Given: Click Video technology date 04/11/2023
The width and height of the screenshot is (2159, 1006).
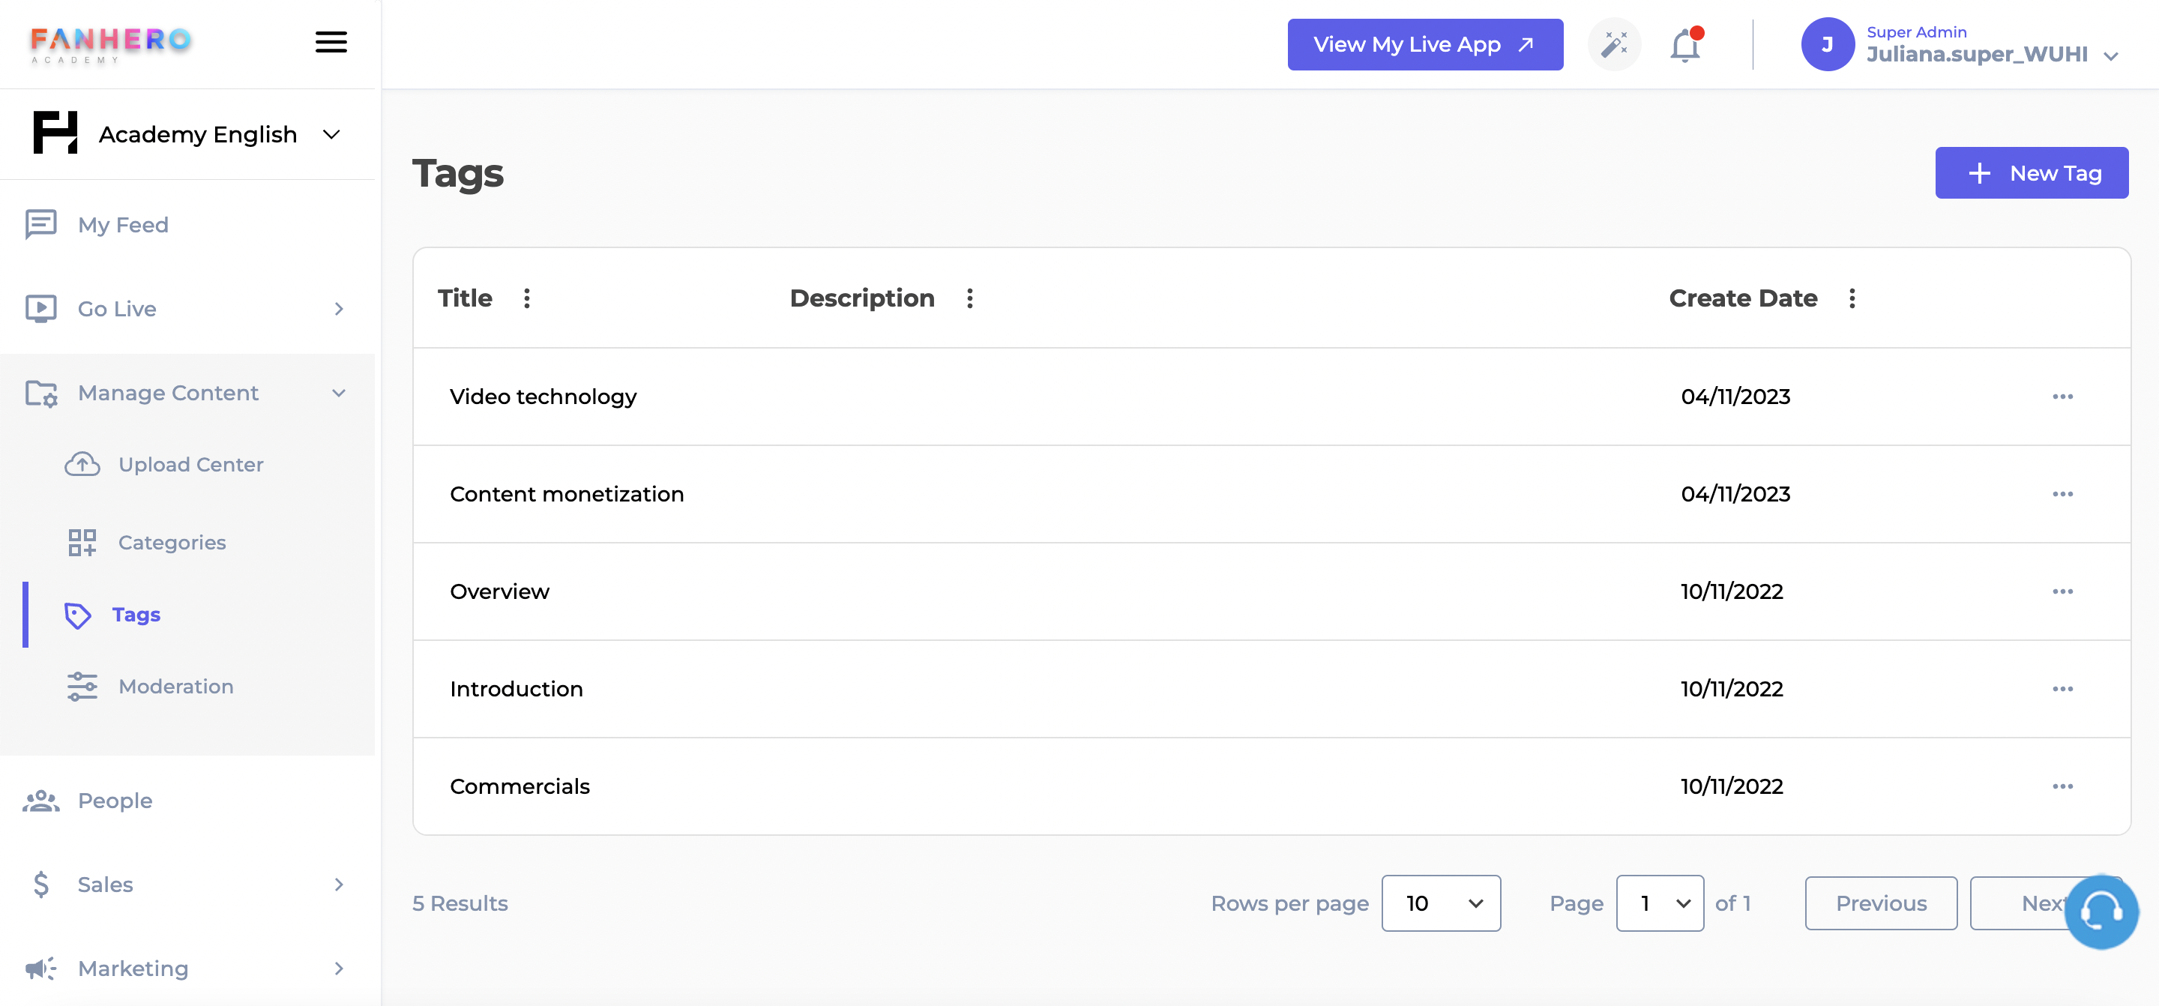Looking at the screenshot, I should tap(1735, 396).
